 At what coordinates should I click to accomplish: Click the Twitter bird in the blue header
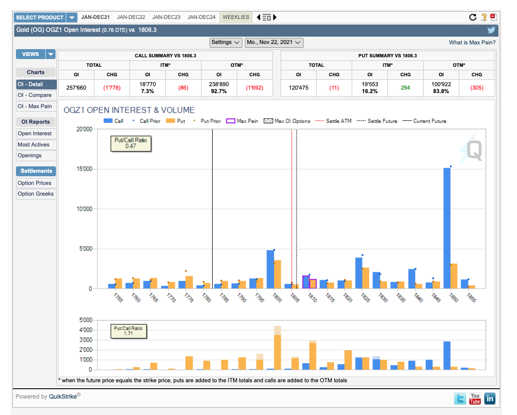(x=491, y=30)
